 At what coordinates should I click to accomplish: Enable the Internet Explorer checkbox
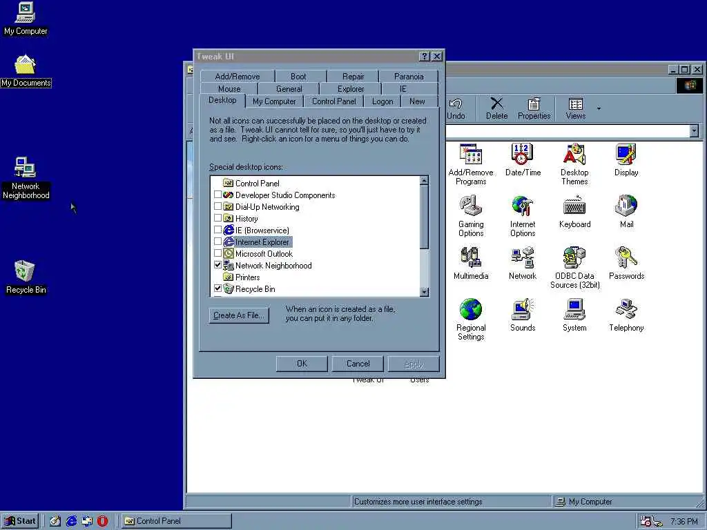(x=217, y=242)
